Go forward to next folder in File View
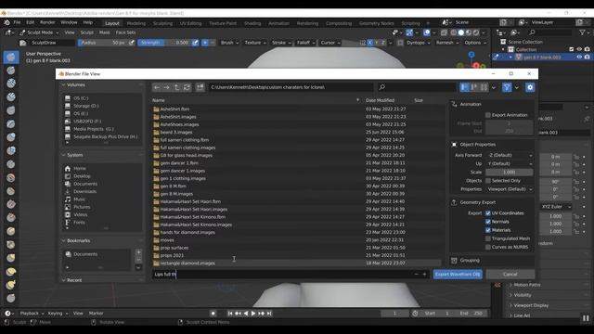This screenshot has height=334, width=594. click(x=167, y=87)
